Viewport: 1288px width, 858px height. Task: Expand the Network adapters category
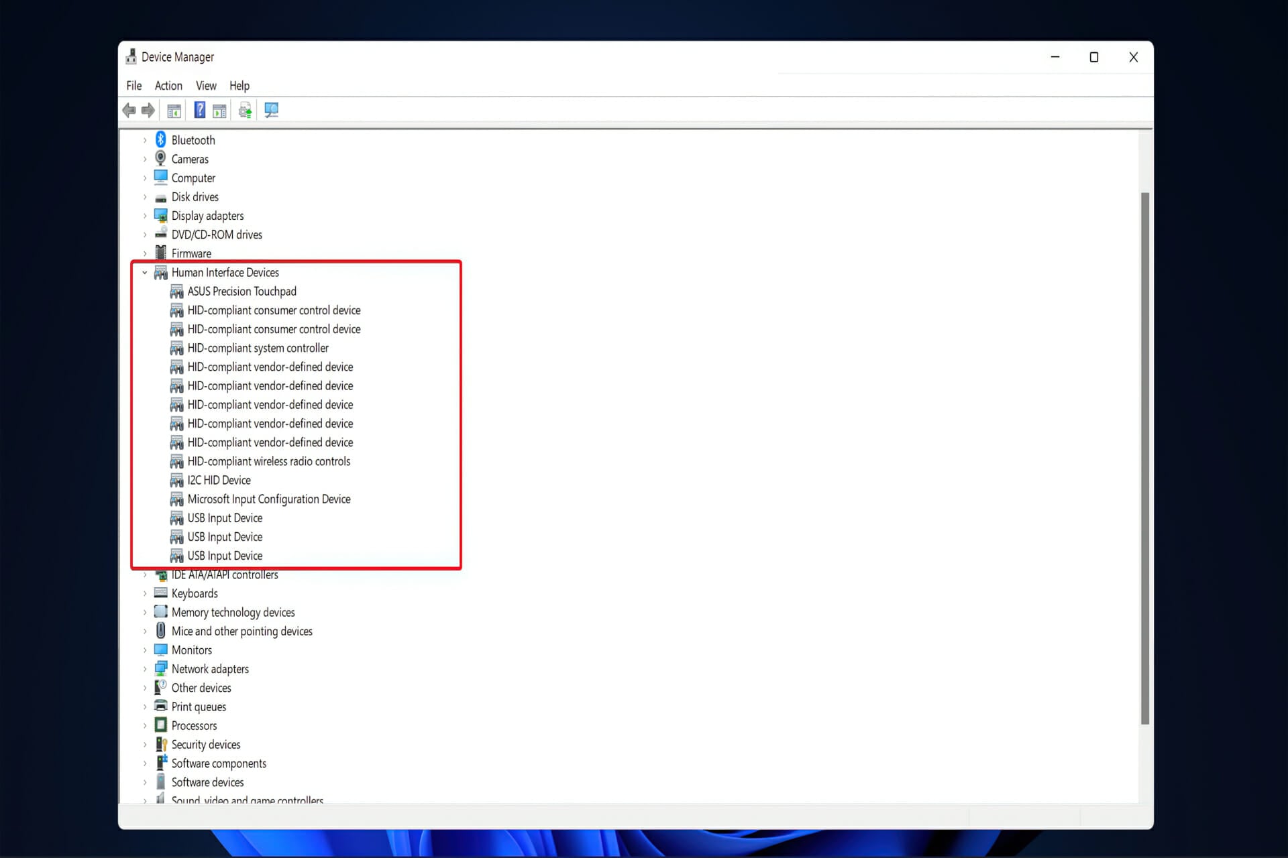pos(145,668)
